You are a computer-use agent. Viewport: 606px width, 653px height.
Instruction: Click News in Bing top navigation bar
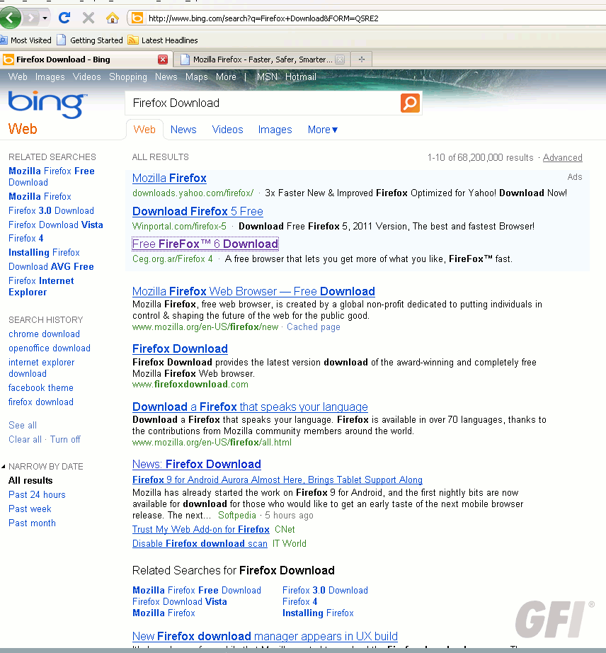[166, 77]
